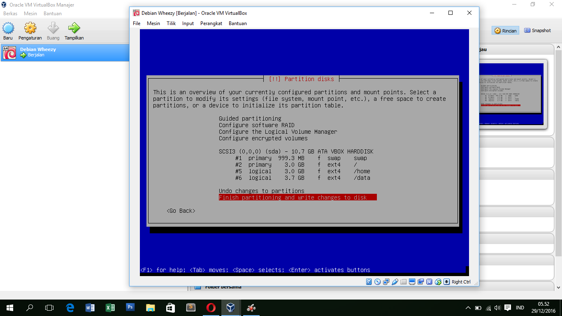562x316 pixels.
Task: Click the keyboard capture down-arrow indicator
Action: pyautogui.click(x=447, y=282)
